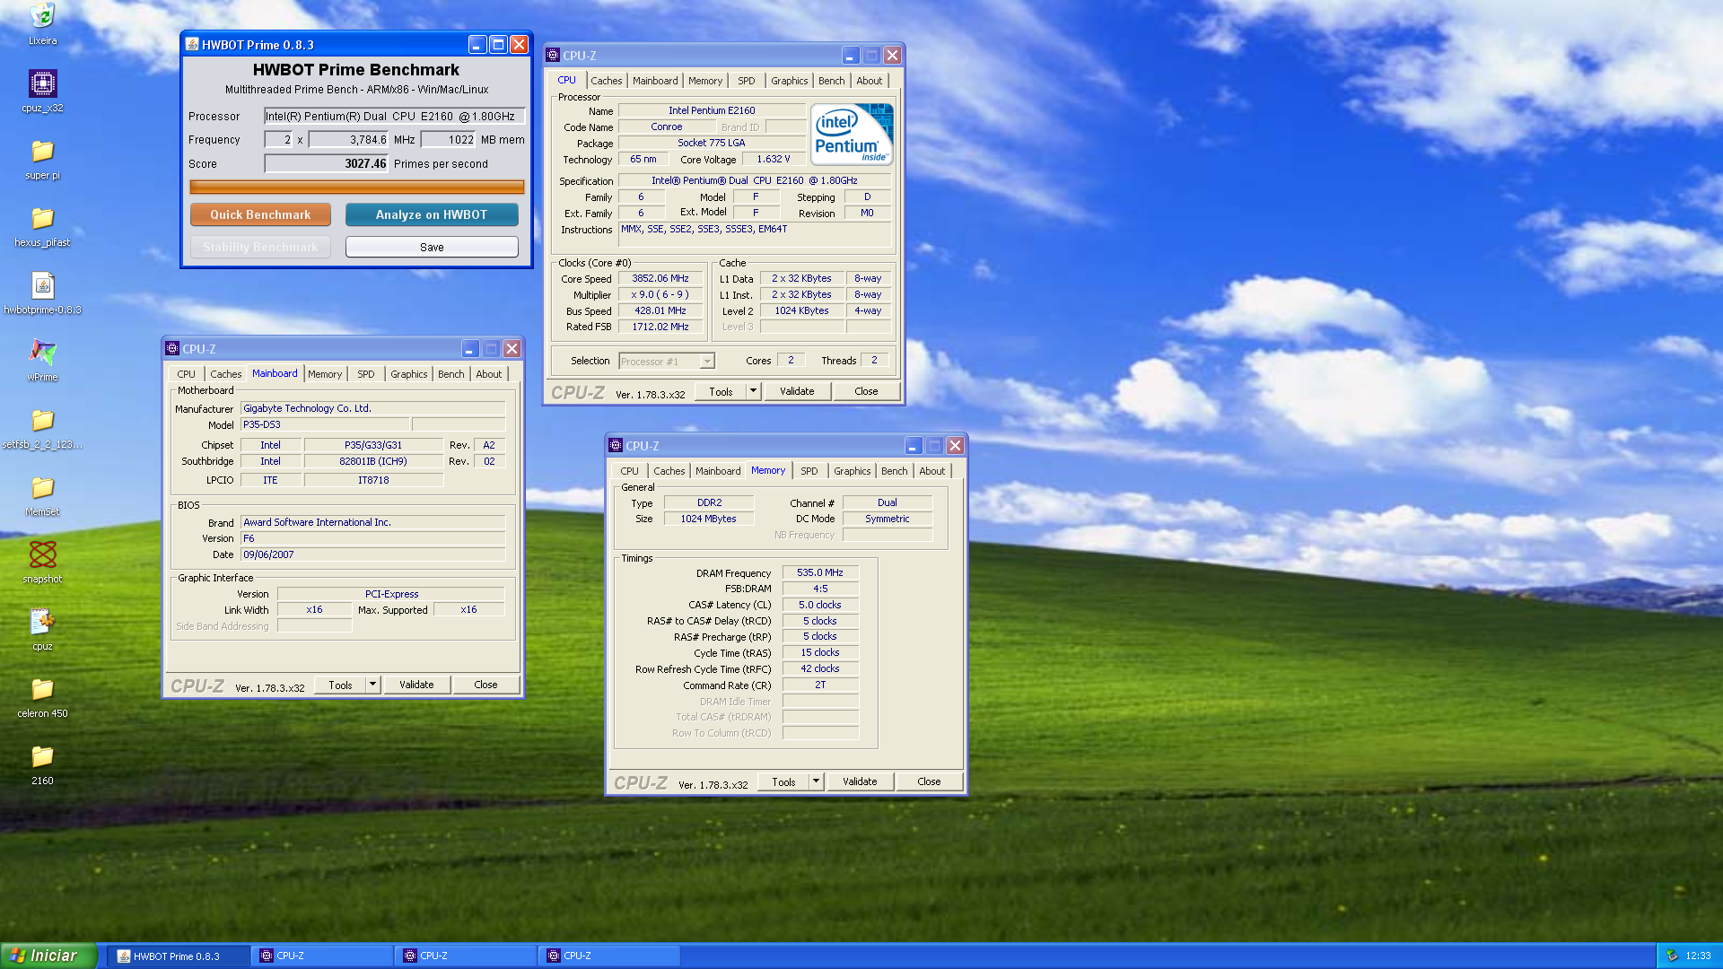Launch the snapshot desktop icon
This screenshot has width=1723, height=969.
click(x=42, y=554)
